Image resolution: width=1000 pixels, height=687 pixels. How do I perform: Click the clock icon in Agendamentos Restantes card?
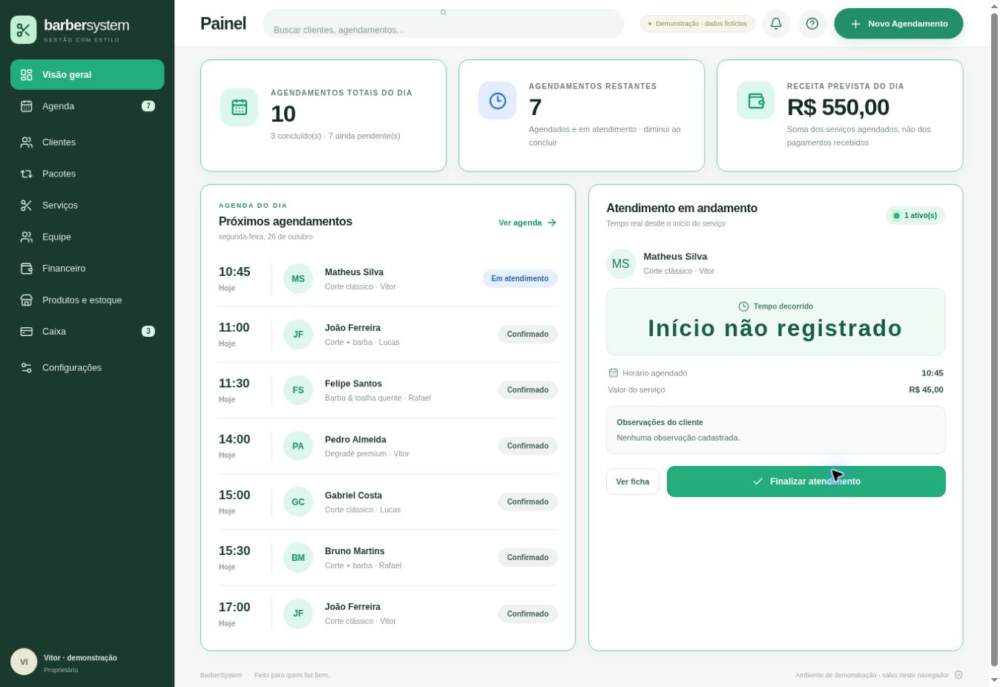(497, 100)
